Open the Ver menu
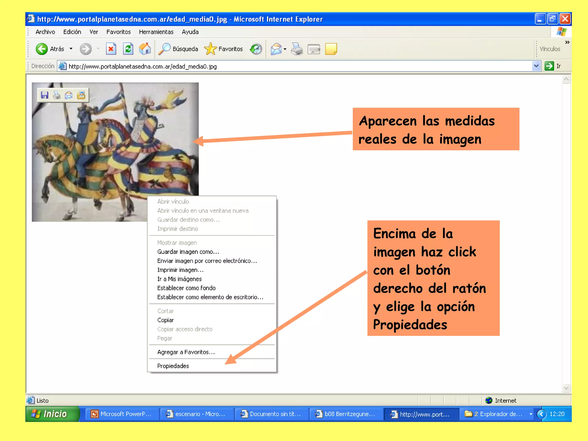This screenshot has height=441, width=588. (94, 32)
